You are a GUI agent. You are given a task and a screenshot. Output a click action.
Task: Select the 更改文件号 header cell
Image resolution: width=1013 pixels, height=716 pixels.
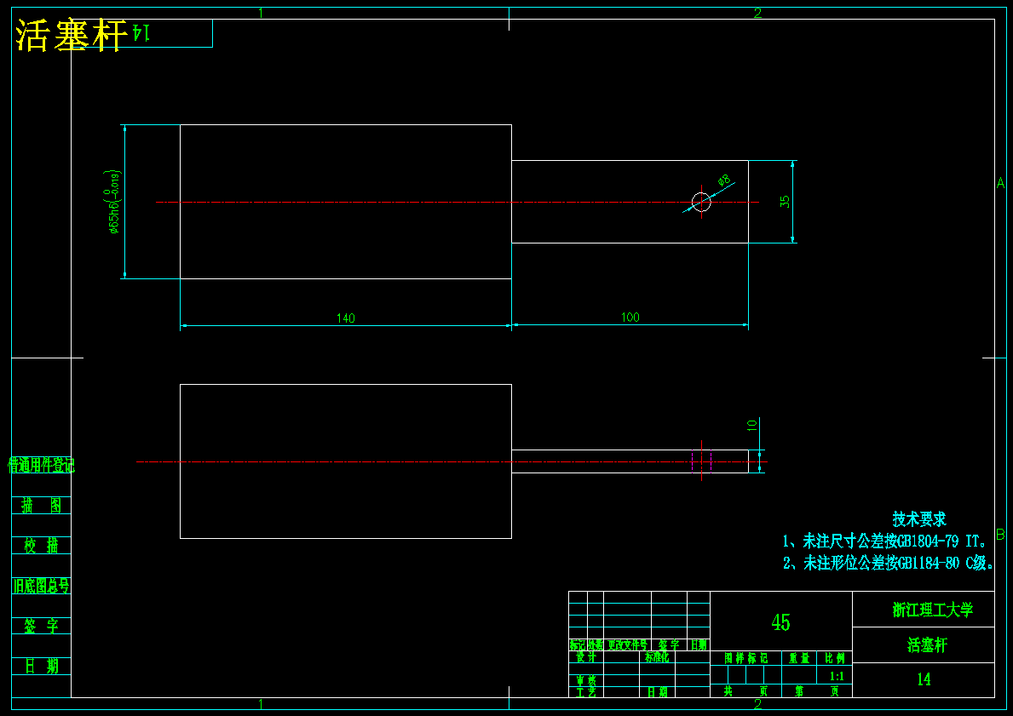[x=627, y=644]
